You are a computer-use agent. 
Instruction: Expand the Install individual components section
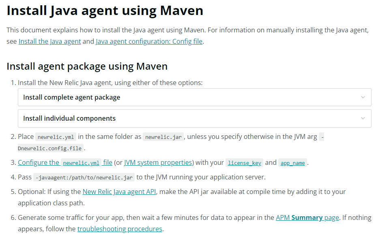coord(69,118)
